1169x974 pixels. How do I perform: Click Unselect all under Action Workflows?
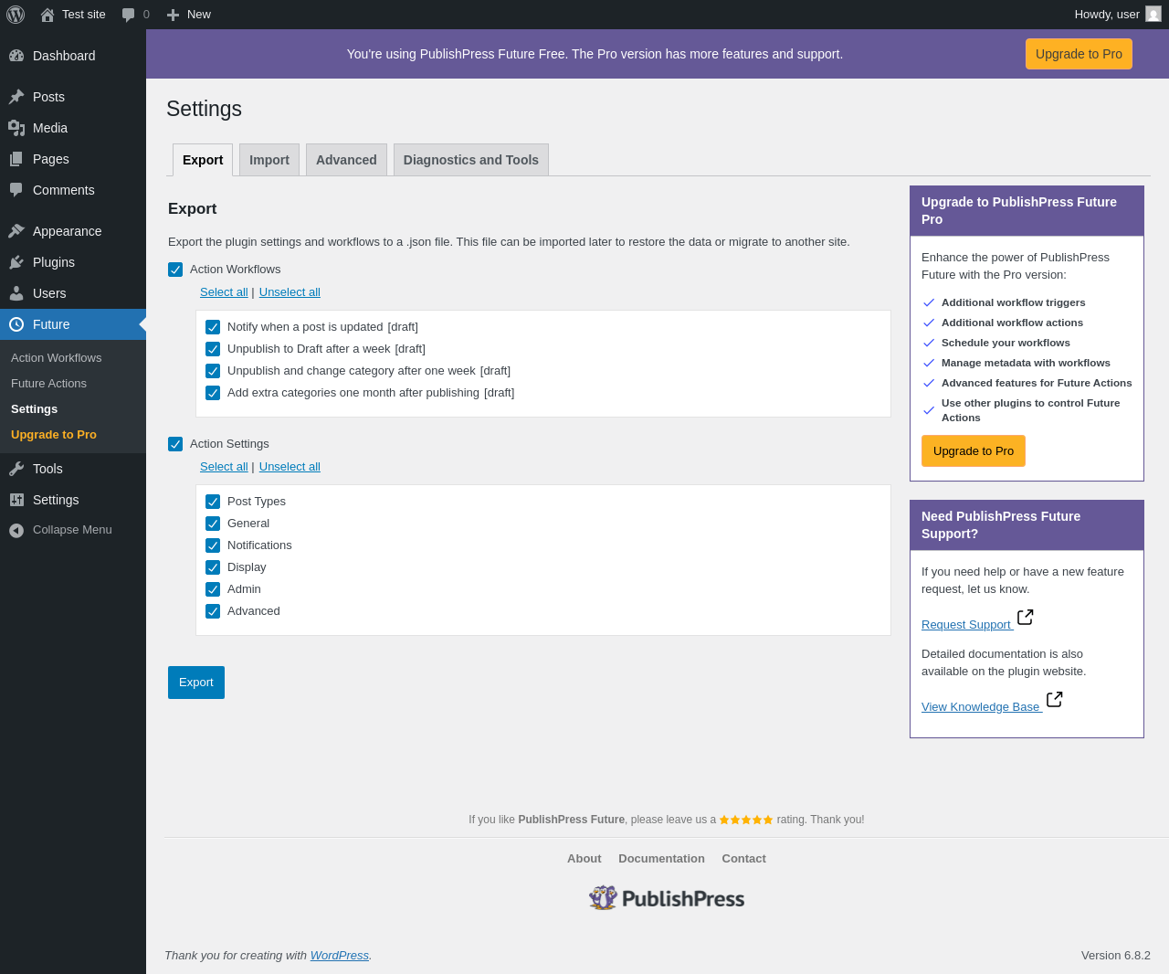[x=290, y=292]
